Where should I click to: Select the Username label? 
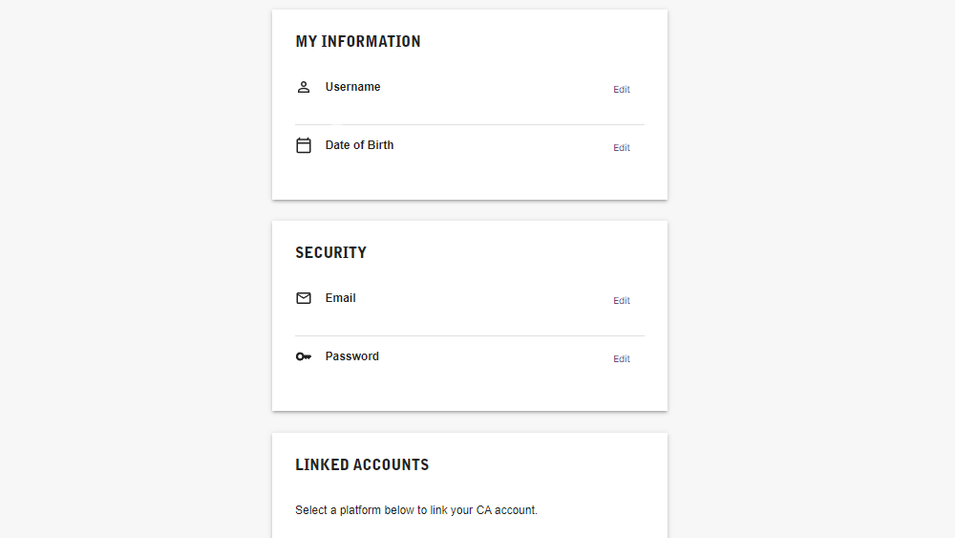(x=352, y=87)
